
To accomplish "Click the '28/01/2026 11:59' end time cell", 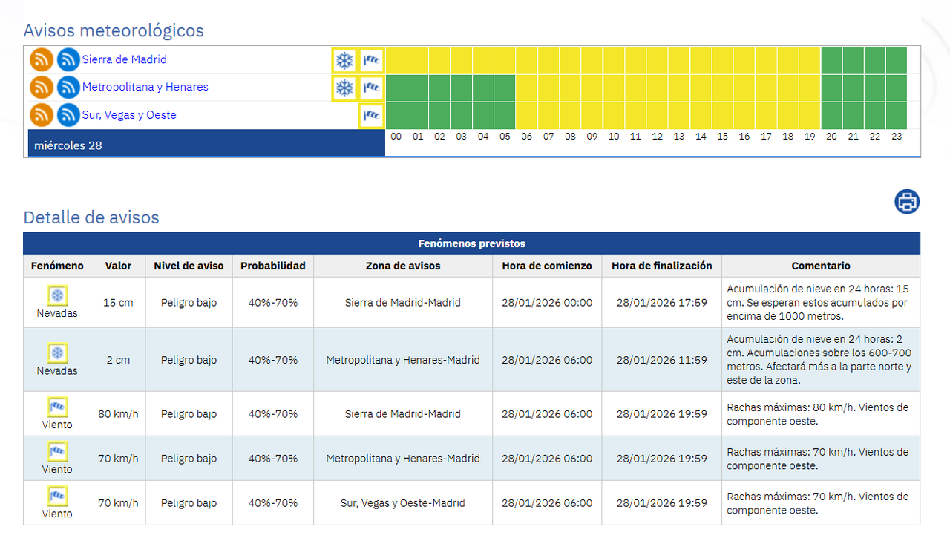I will click(662, 360).
